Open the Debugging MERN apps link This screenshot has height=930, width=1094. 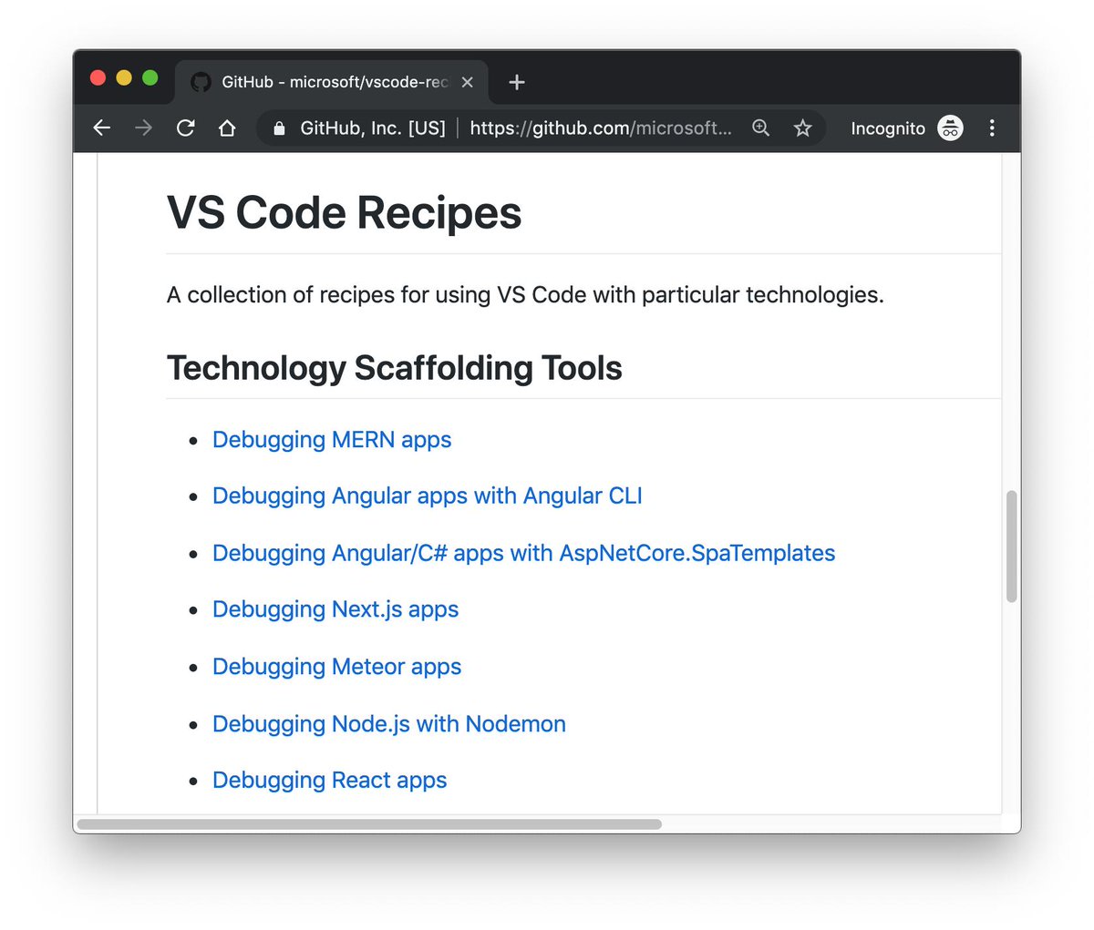(x=332, y=439)
